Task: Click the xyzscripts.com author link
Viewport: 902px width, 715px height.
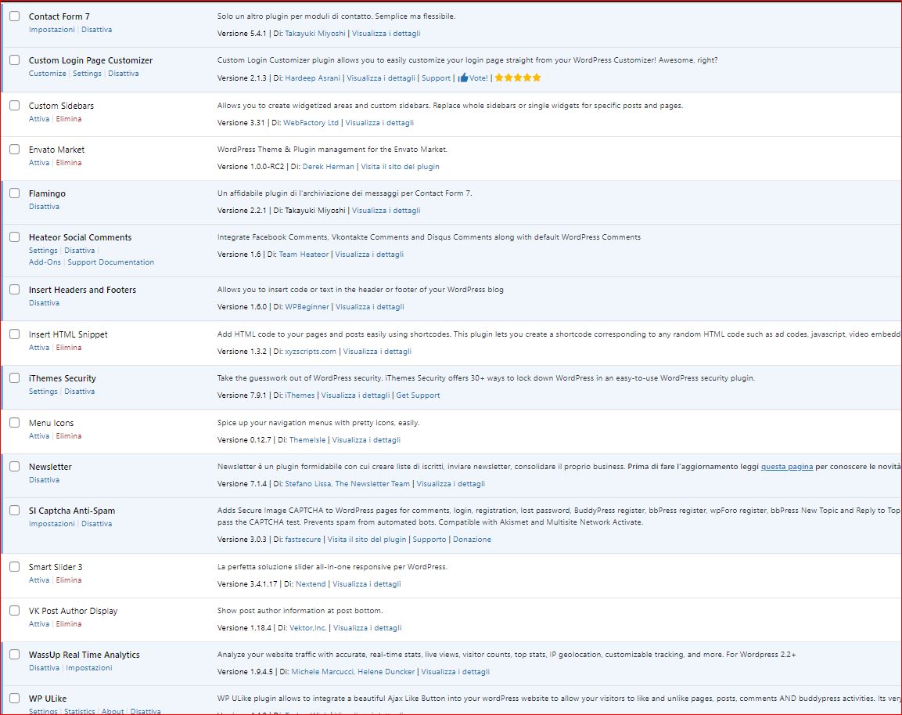Action: [311, 351]
